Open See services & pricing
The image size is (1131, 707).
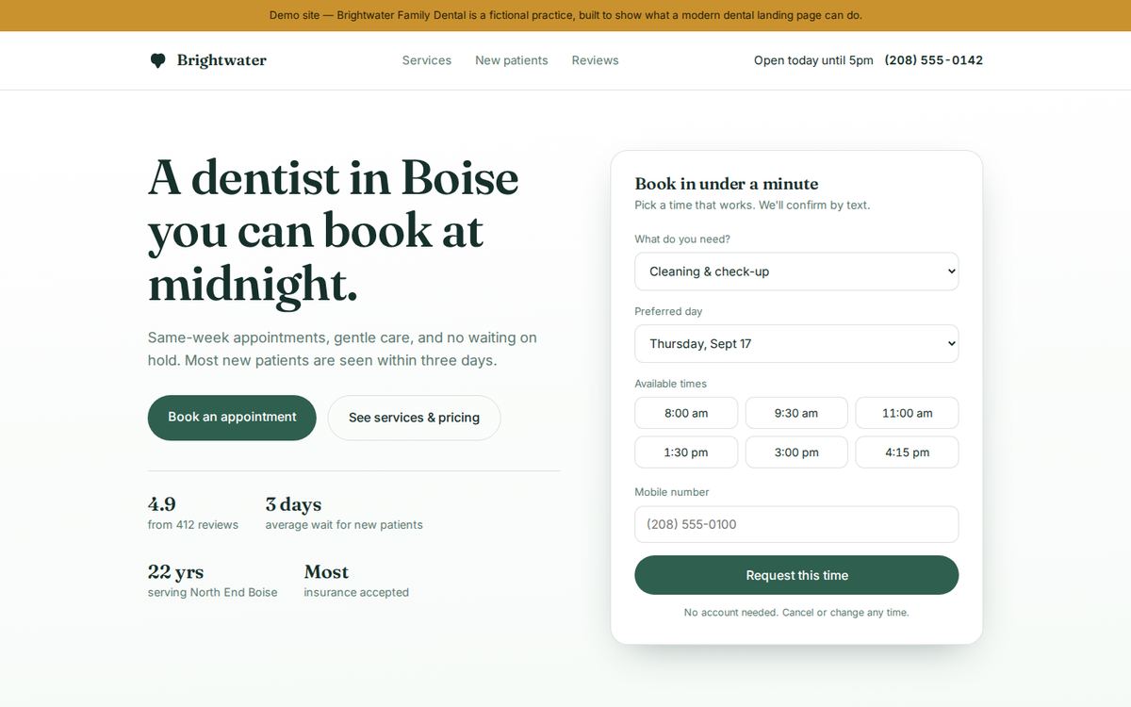coord(414,418)
